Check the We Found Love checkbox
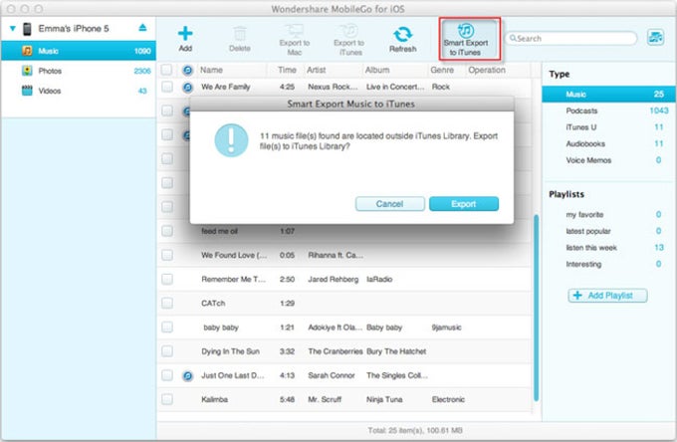Viewport: 677px width, 442px height. [x=167, y=255]
